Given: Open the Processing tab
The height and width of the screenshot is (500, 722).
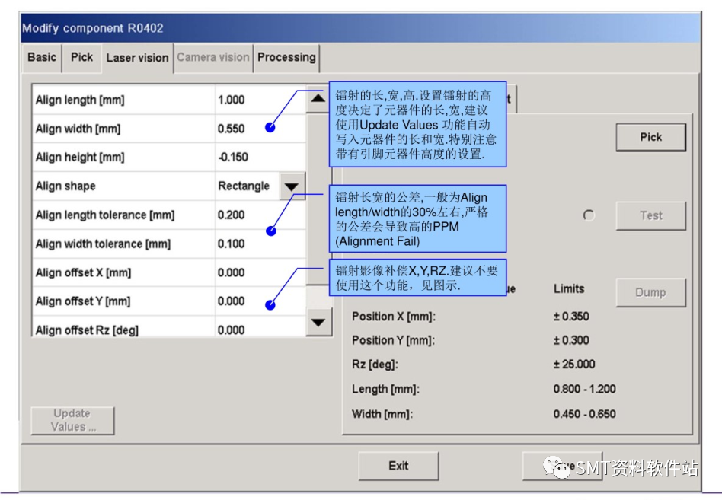Looking at the screenshot, I should (x=286, y=57).
